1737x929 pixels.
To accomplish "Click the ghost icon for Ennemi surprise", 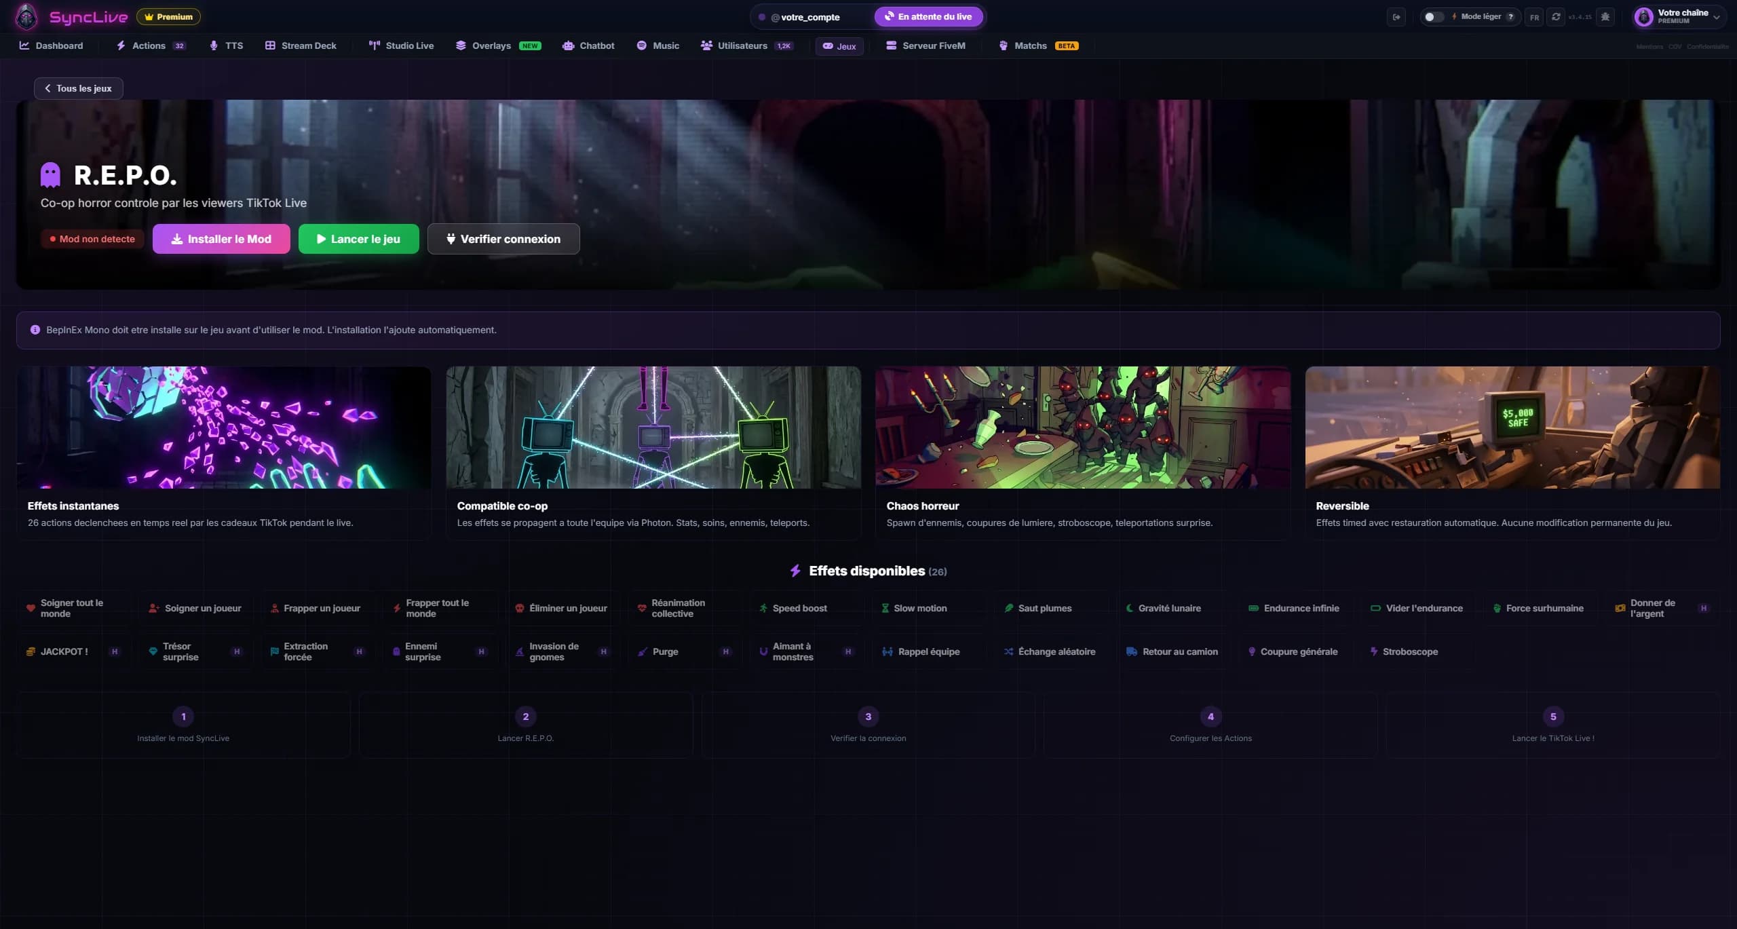I will [x=396, y=651].
